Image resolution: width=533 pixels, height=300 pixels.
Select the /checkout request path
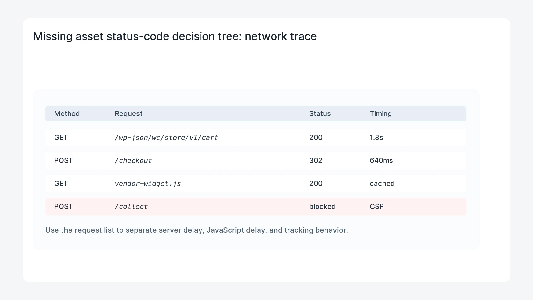click(133, 161)
